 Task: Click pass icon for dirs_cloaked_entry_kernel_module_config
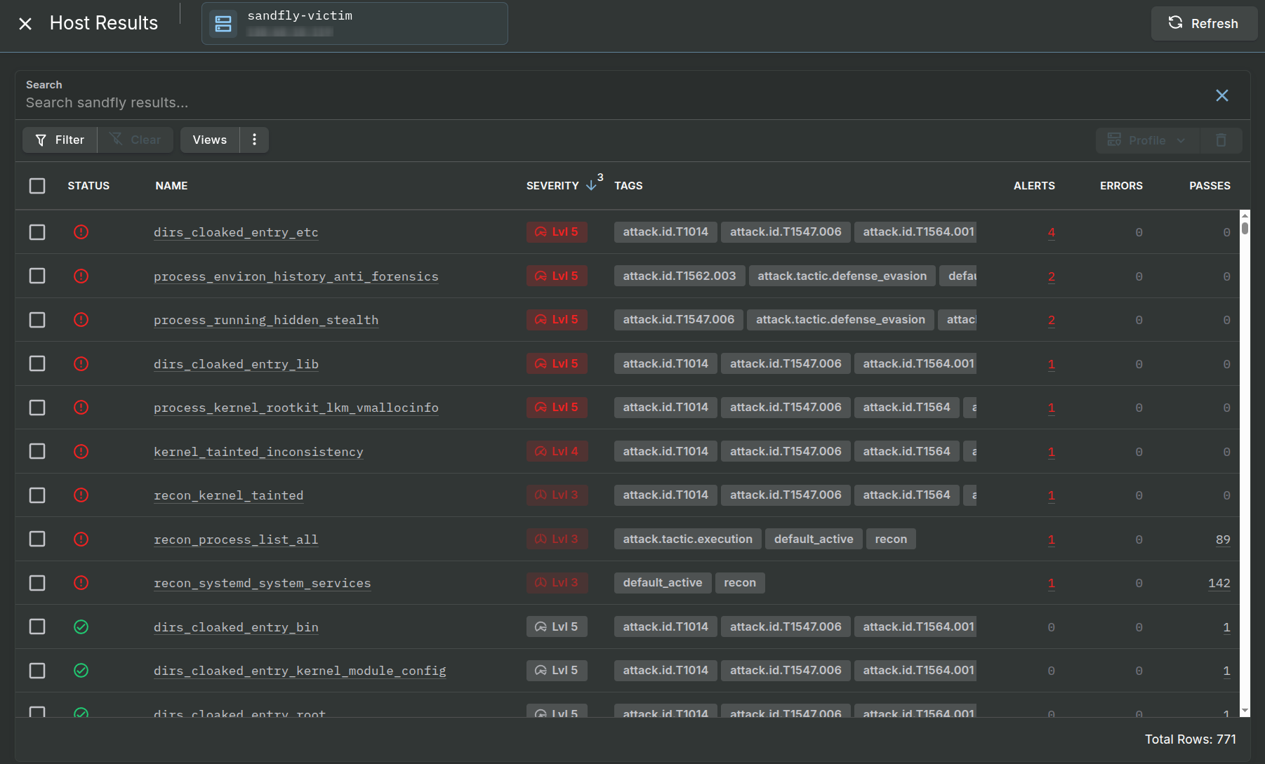pos(81,671)
